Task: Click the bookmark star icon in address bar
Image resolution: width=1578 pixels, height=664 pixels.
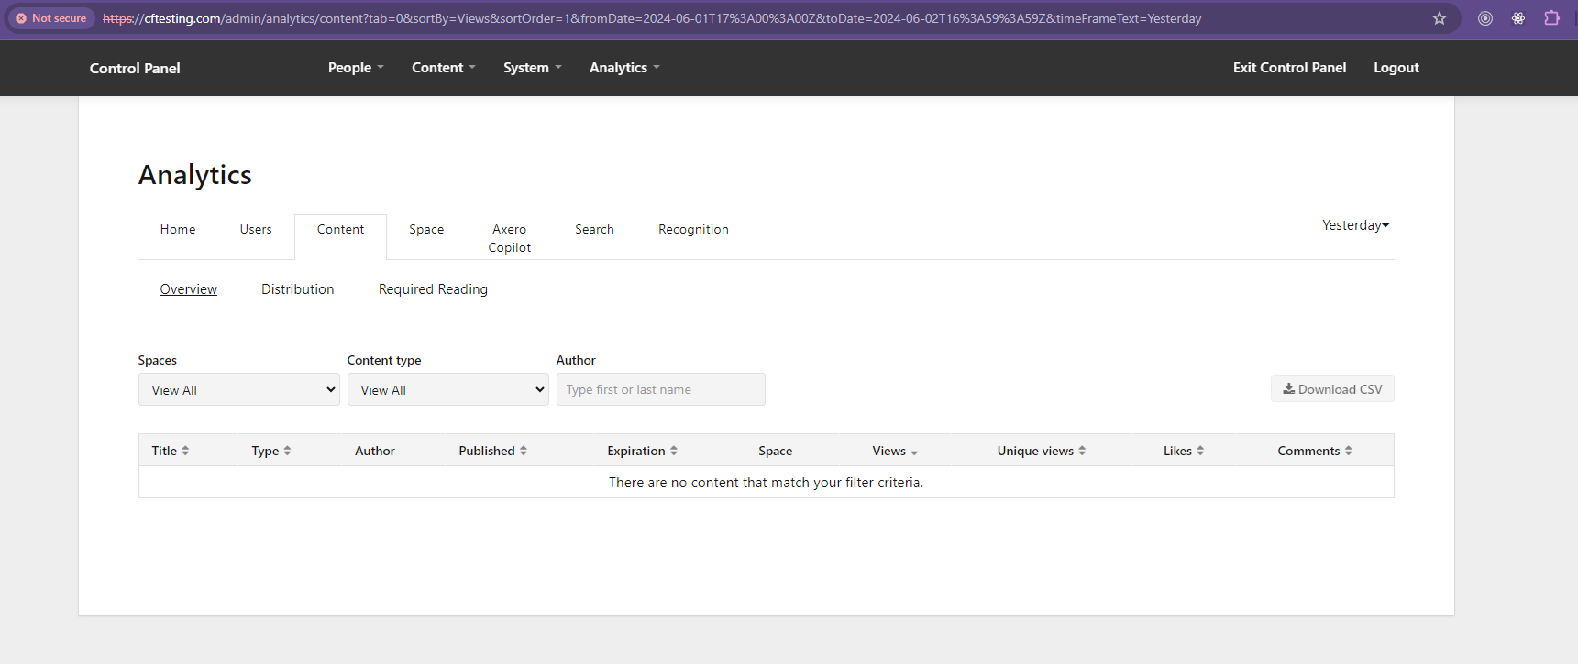Action: pyautogui.click(x=1440, y=18)
